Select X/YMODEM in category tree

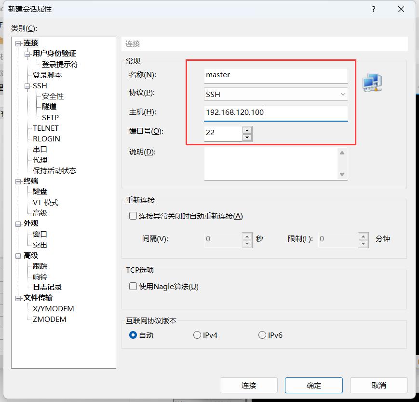pos(53,309)
